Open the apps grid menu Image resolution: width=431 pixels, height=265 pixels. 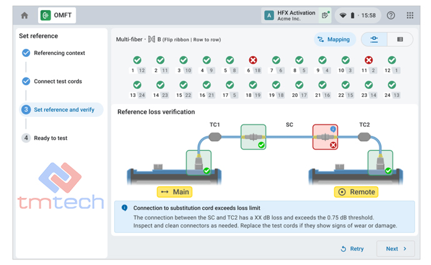(410, 15)
